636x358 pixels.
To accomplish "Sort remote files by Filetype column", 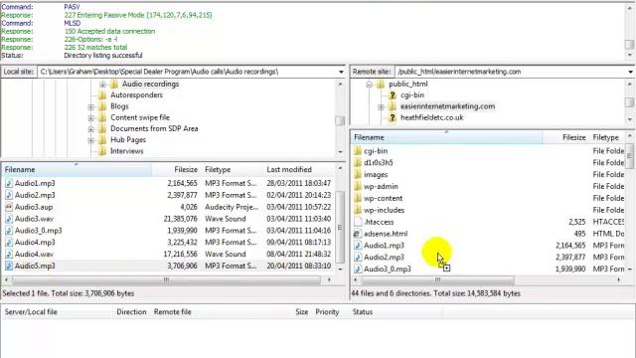I will click(607, 137).
